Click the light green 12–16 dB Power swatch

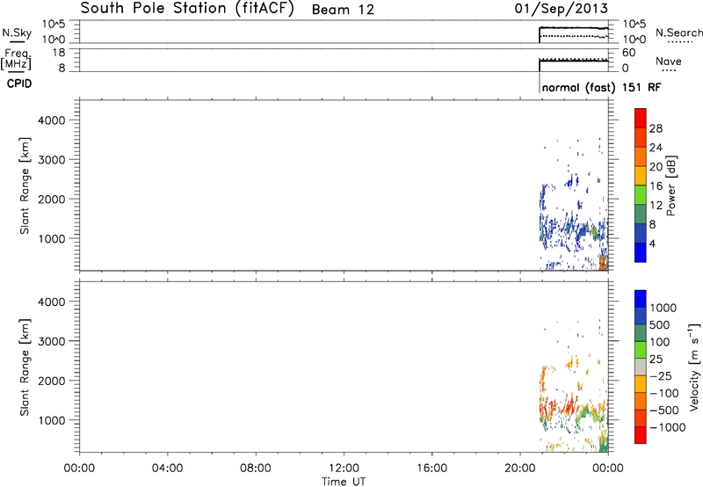pos(641,194)
